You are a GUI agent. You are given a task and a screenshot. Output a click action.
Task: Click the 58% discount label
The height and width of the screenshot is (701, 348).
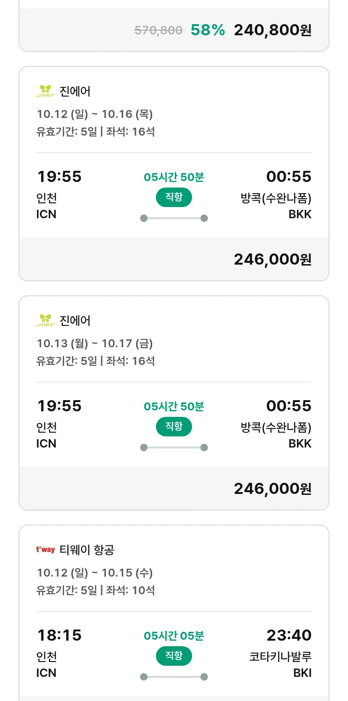207,30
